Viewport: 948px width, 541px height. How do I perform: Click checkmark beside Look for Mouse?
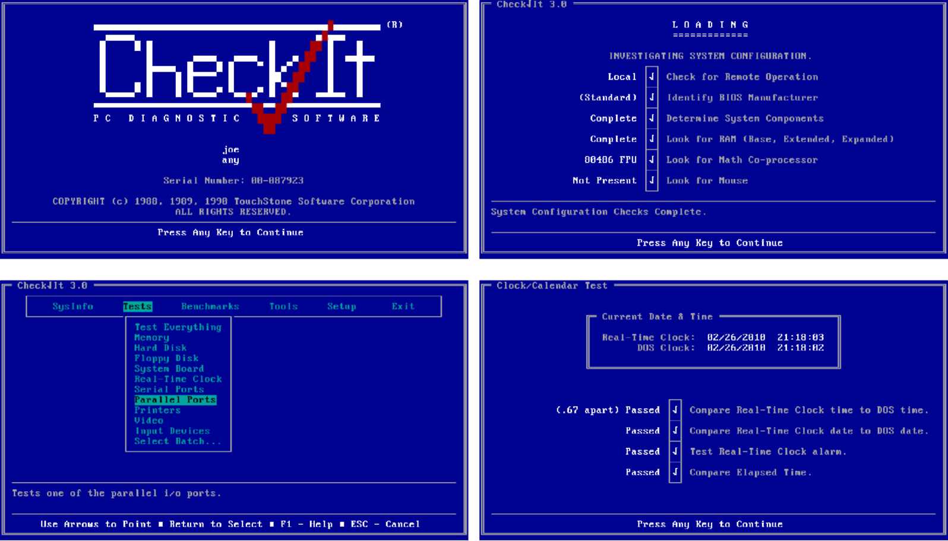[x=652, y=180]
